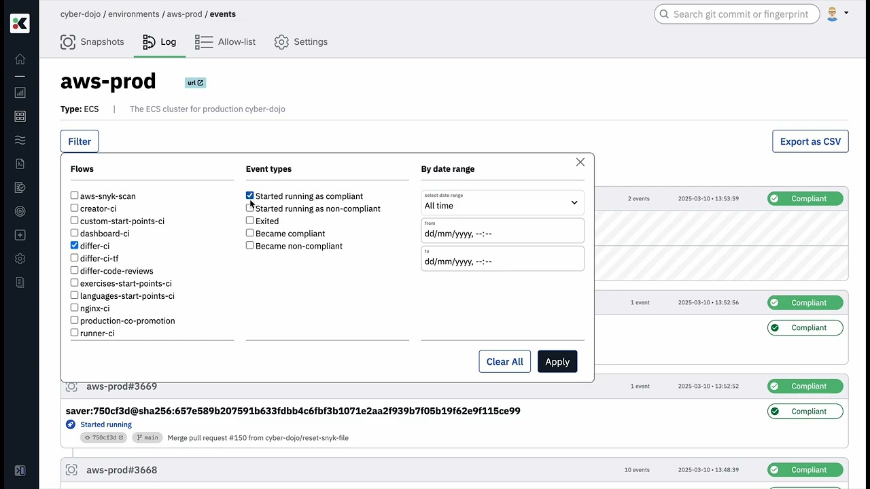The image size is (870, 489).
Task: Click the Kosli logo icon
Action: [20, 24]
